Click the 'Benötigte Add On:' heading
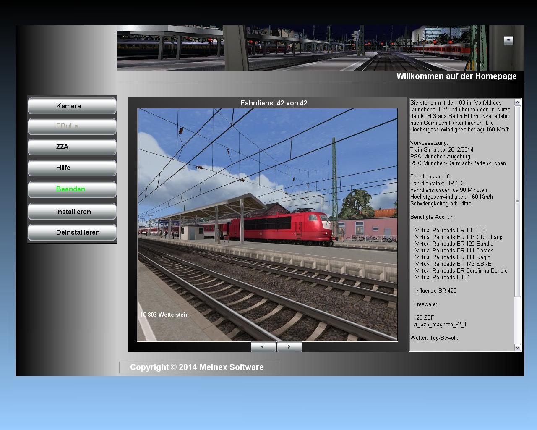 (x=433, y=217)
